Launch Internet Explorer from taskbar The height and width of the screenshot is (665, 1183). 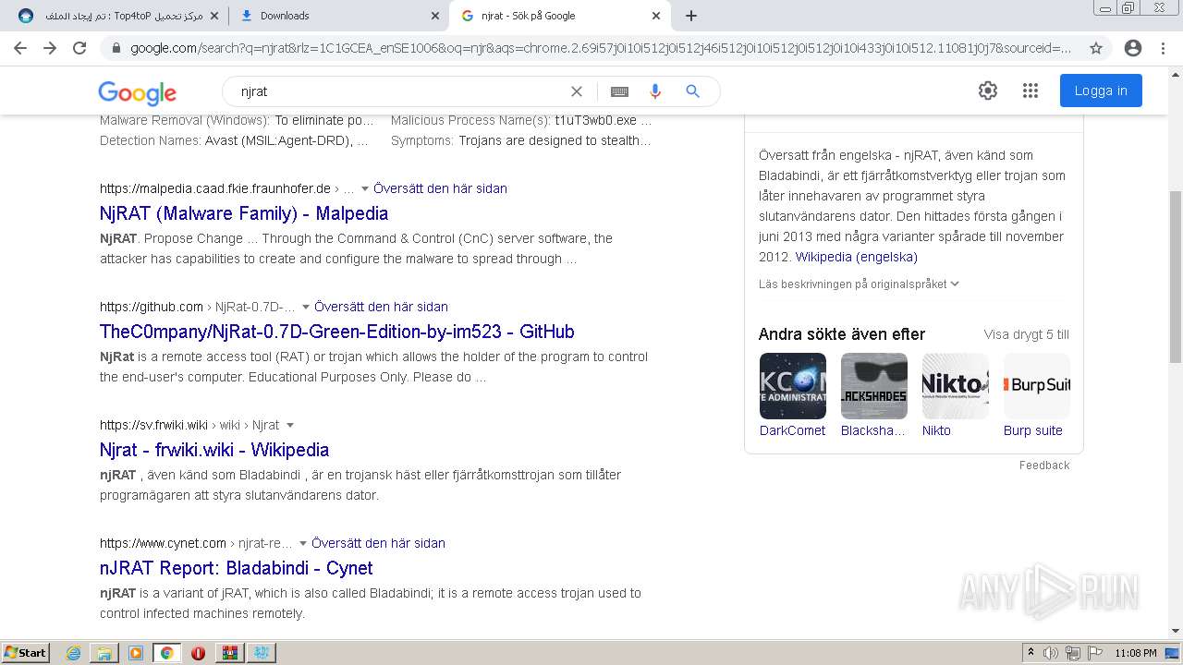click(74, 653)
